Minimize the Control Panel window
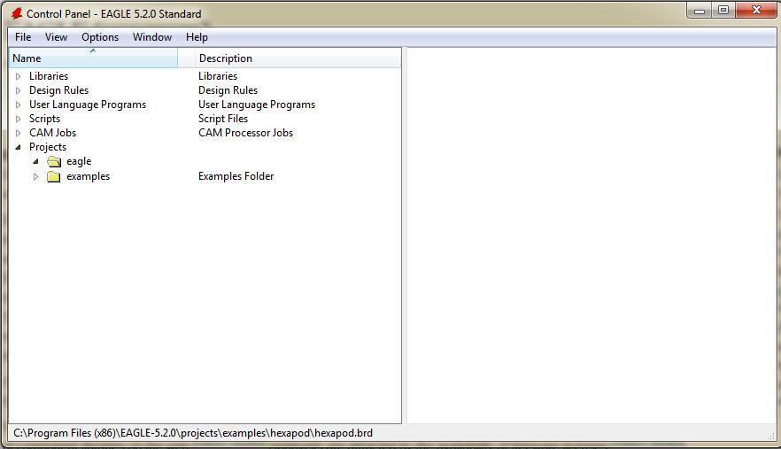Image resolution: width=781 pixels, height=449 pixels. (x=700, y=11)
